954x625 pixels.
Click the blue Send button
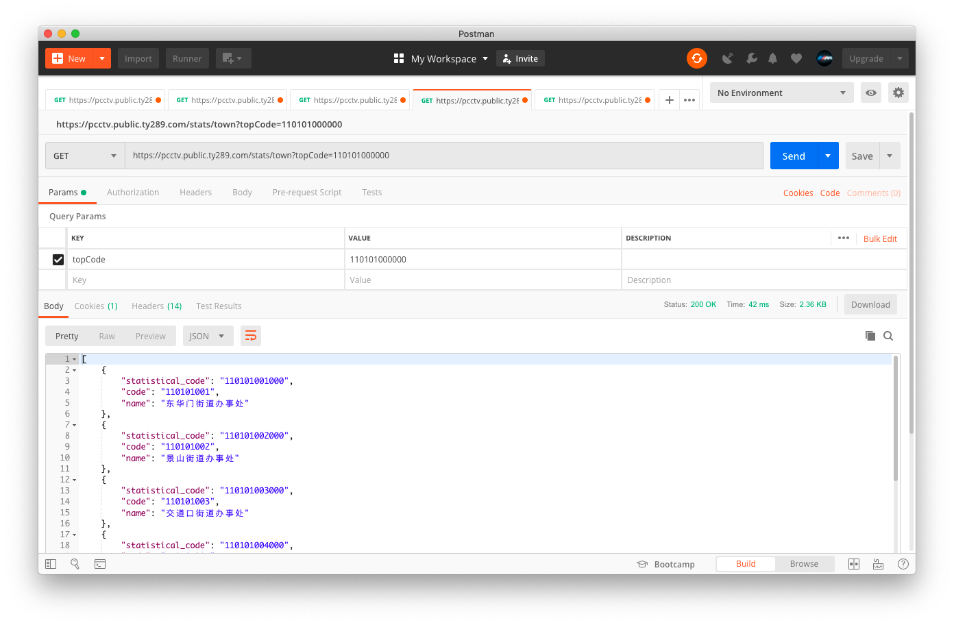pyautogui.click(x=794, y=156)
